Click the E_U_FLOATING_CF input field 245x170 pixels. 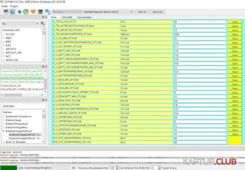[200, 105]
